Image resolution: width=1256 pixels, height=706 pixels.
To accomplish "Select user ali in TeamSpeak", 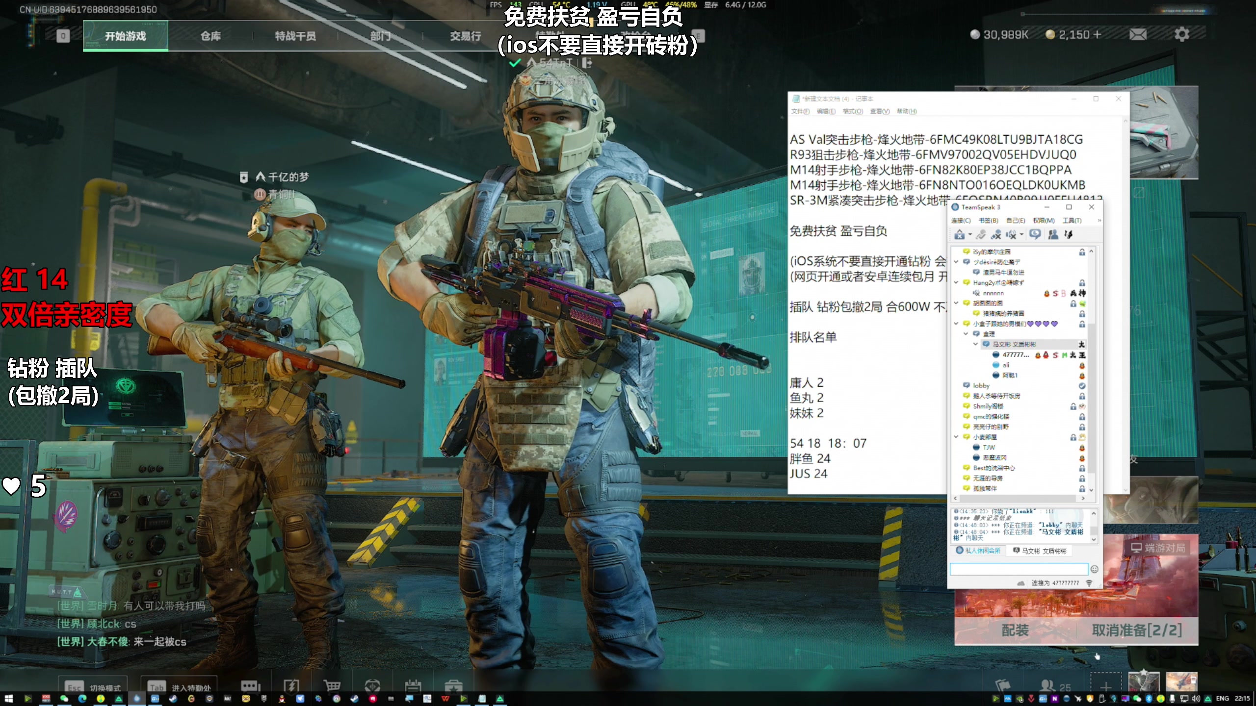I will pyautogui.click(x=1006, y=365).
